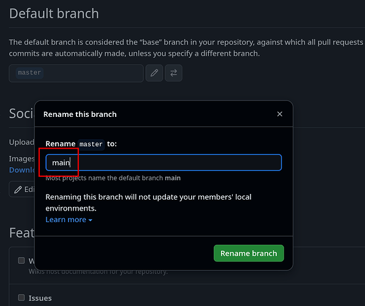Click the pencil icon of the partially hidden Edit button
Viewport: 365px width, 306px height.
(x=18, y=190)
